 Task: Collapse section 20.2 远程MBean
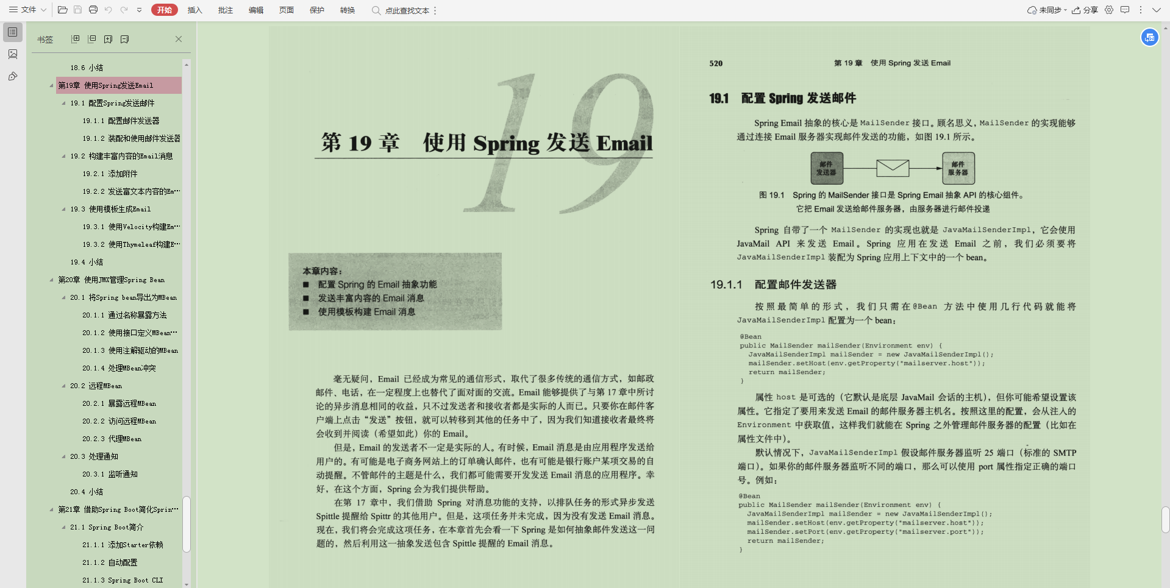pos(63,386)
